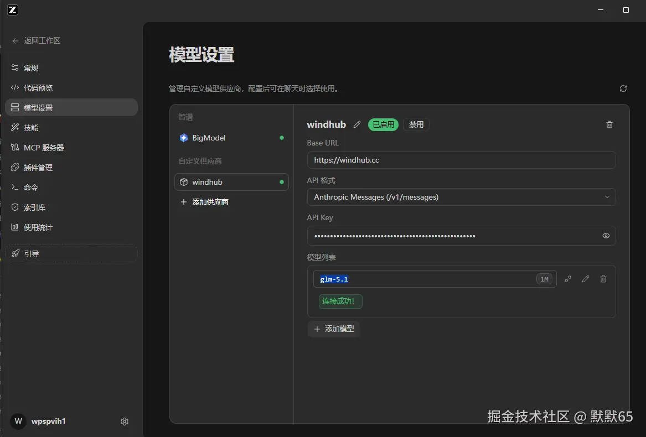Edit glm-5.1 model with pencil icon

586,279
